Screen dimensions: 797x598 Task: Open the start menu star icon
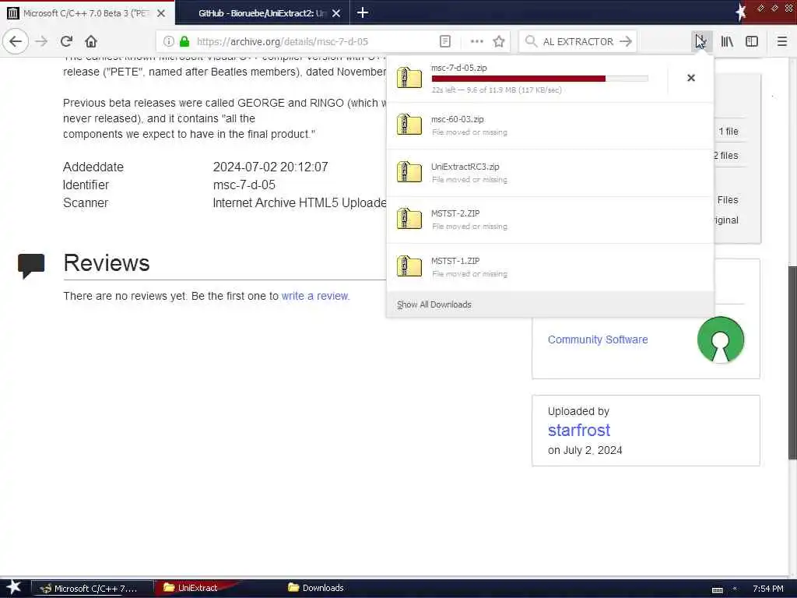13,588
